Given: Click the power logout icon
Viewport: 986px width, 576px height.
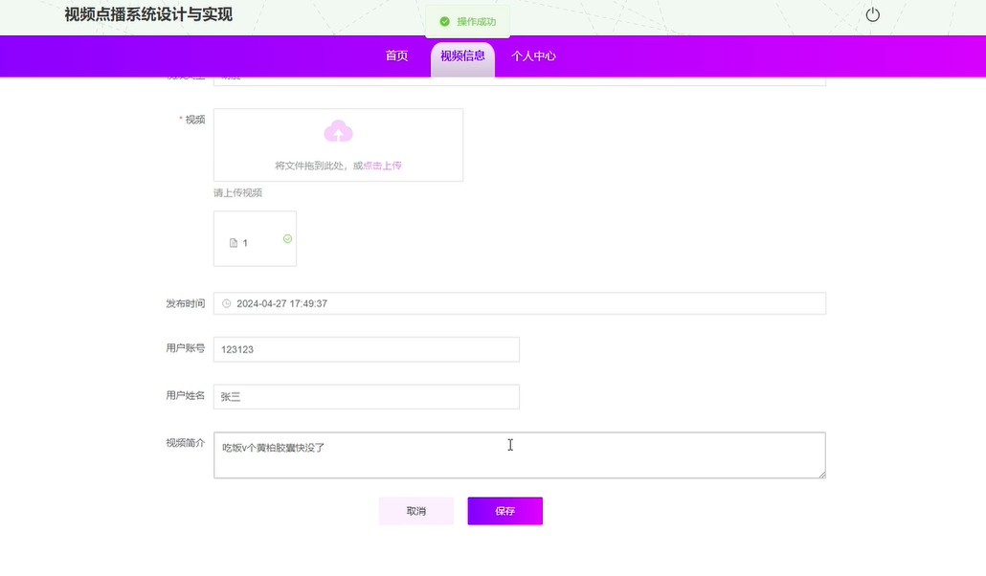Looking at the screenshot, I should [872, 14].
